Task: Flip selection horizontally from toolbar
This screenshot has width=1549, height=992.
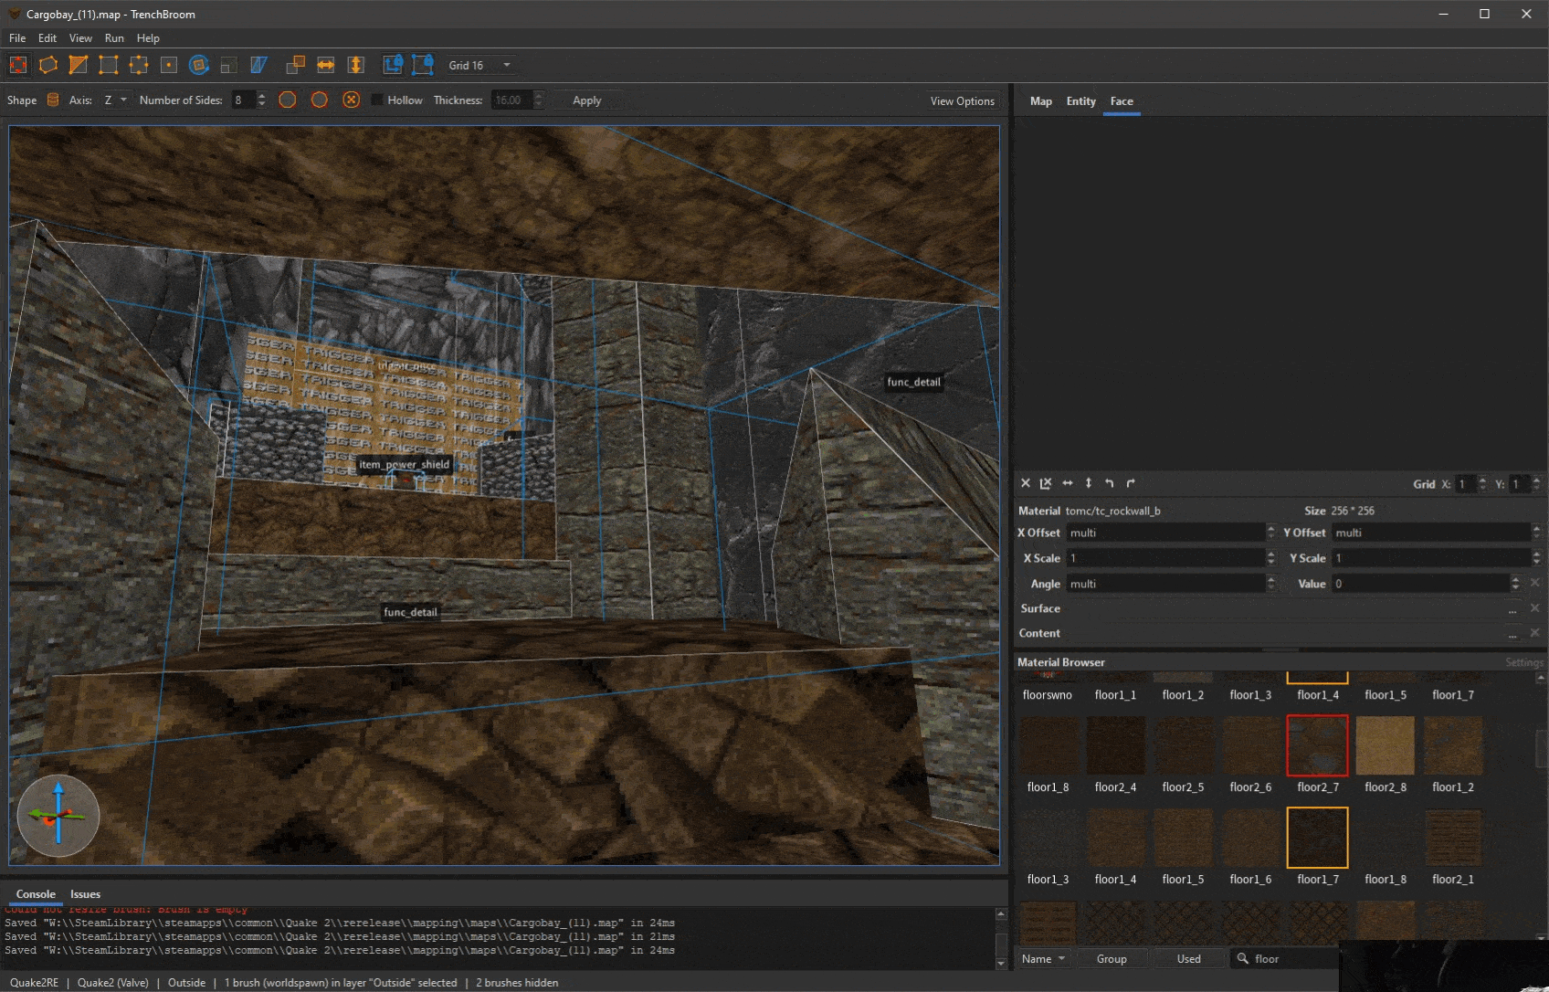Action: coord(326,65)
